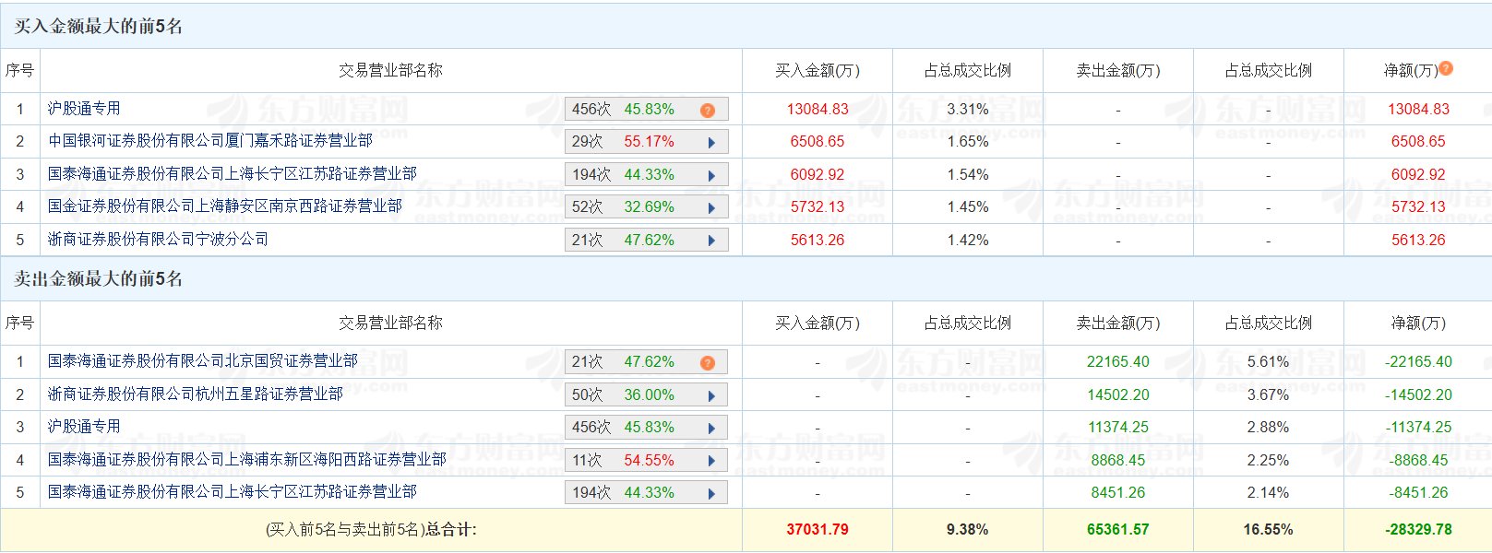Expand 456次 45.83% box in sell-table 沪股通专用 row
This screenshot has height=553, width=1492.
point(646,428)
